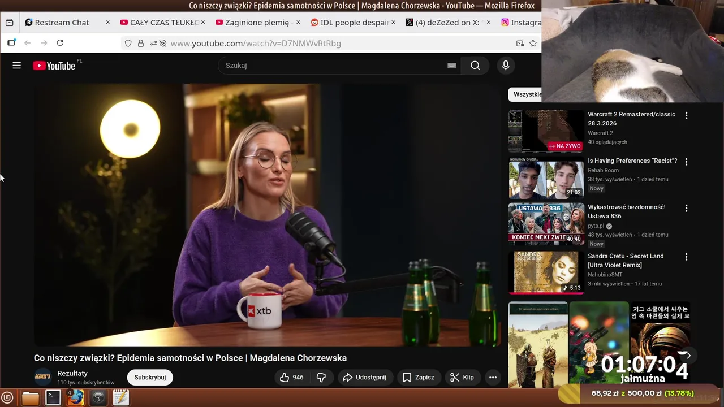
Task: Switch to Firefox in the taskbar
Action: pos(75,398)
